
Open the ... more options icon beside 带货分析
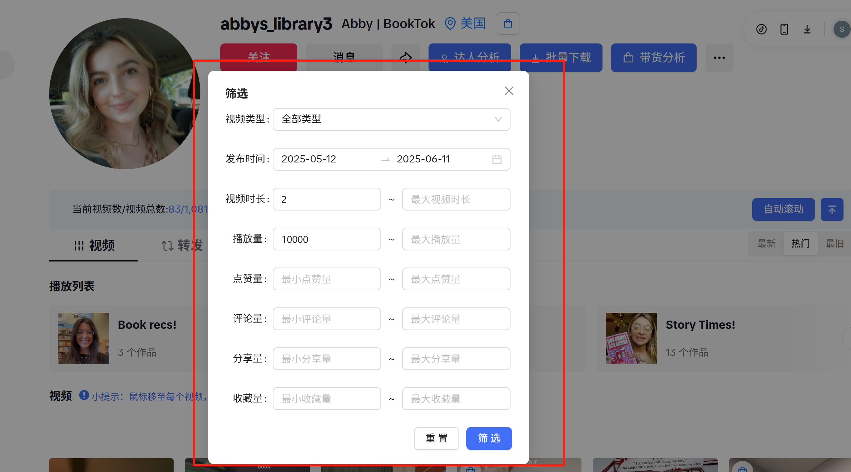click(719, 57)
